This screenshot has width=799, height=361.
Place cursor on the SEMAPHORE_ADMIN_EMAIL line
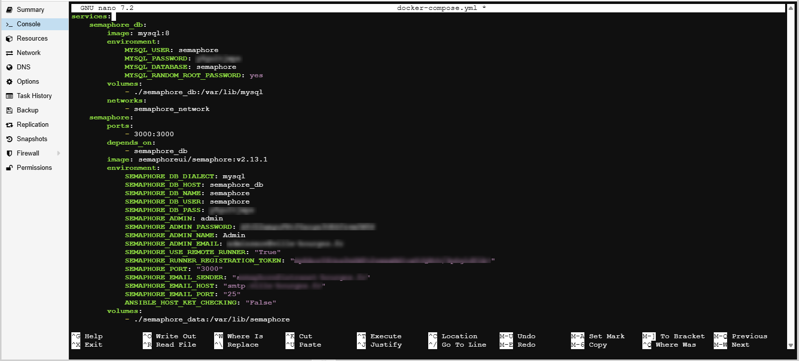[x=173, y=244]
